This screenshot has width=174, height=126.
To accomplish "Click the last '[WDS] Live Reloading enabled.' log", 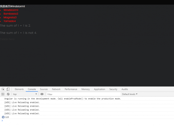I will (x=22, y=113).
